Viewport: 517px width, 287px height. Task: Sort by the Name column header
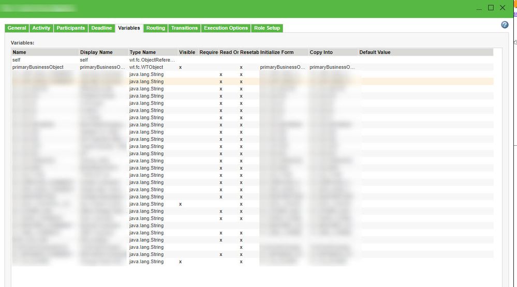(x=45, y=52)
